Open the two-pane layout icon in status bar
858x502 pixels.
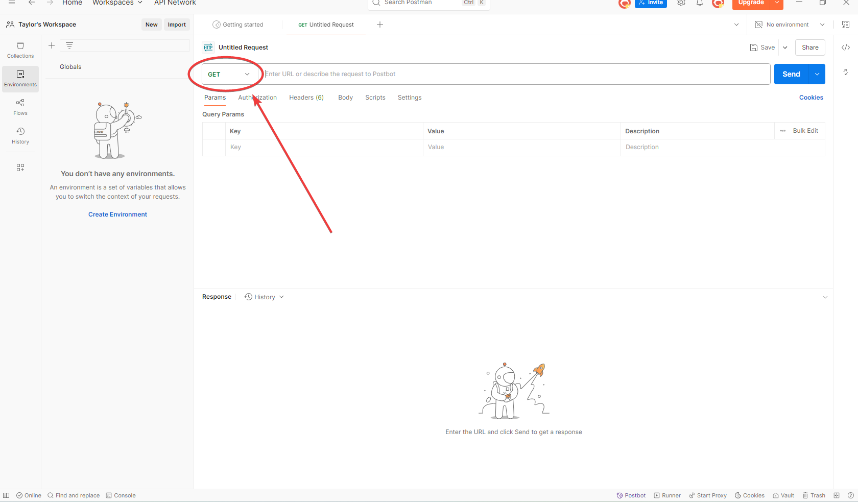(x=837, y=495)
